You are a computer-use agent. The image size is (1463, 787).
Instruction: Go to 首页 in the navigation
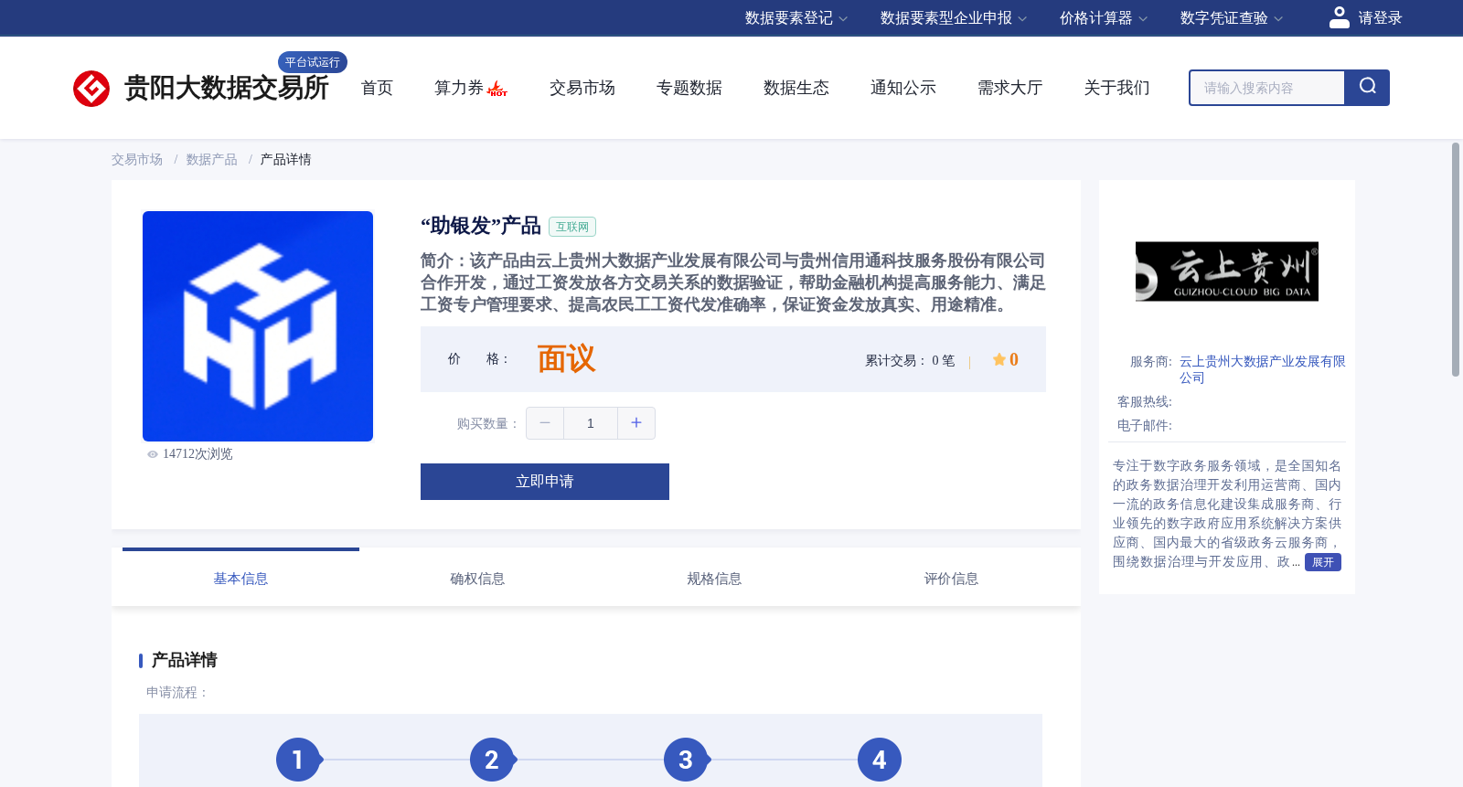[377, 88]
